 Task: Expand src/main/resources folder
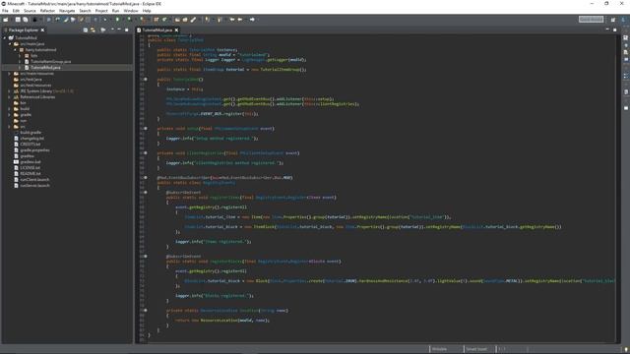tap(10, 74)
